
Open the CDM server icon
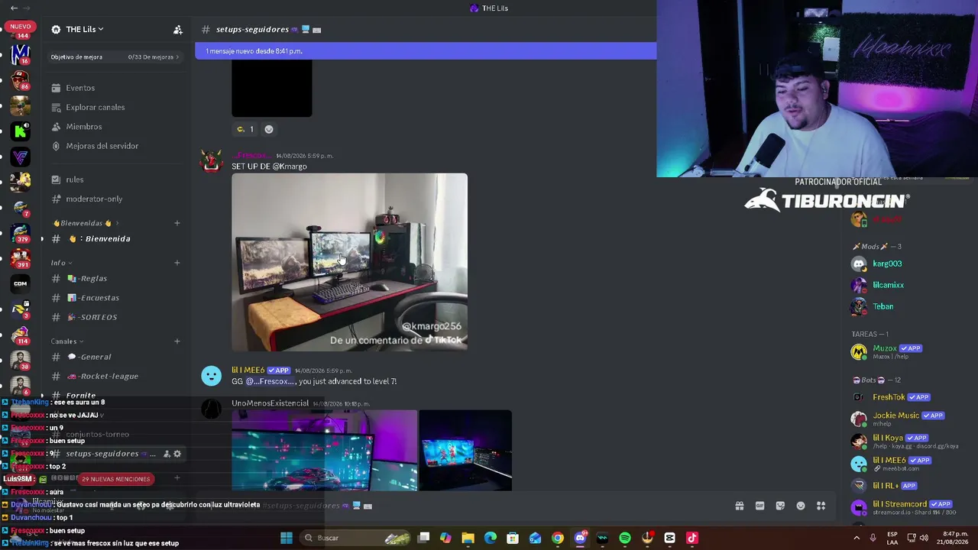click(21, 284)
